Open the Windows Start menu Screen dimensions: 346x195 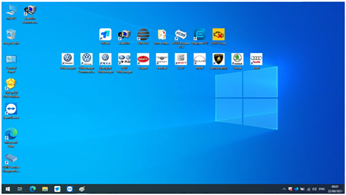tap(8, 189)
